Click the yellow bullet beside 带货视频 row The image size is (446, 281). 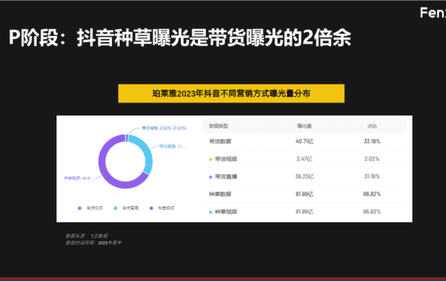[210, 159]
